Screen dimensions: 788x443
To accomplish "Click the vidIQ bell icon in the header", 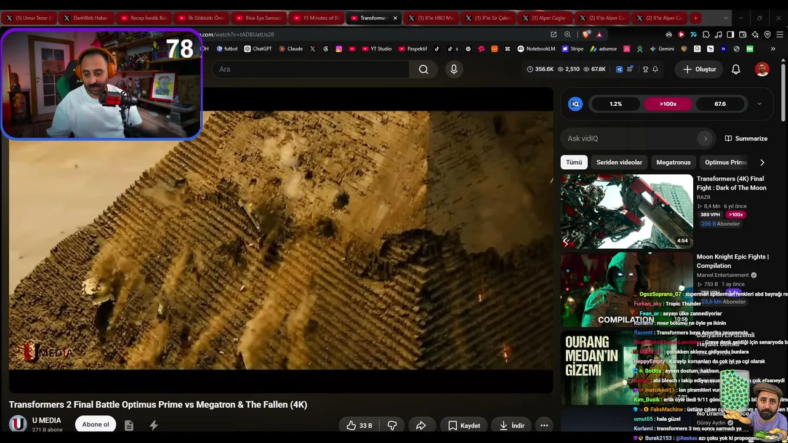I will [x=655, y=70].
